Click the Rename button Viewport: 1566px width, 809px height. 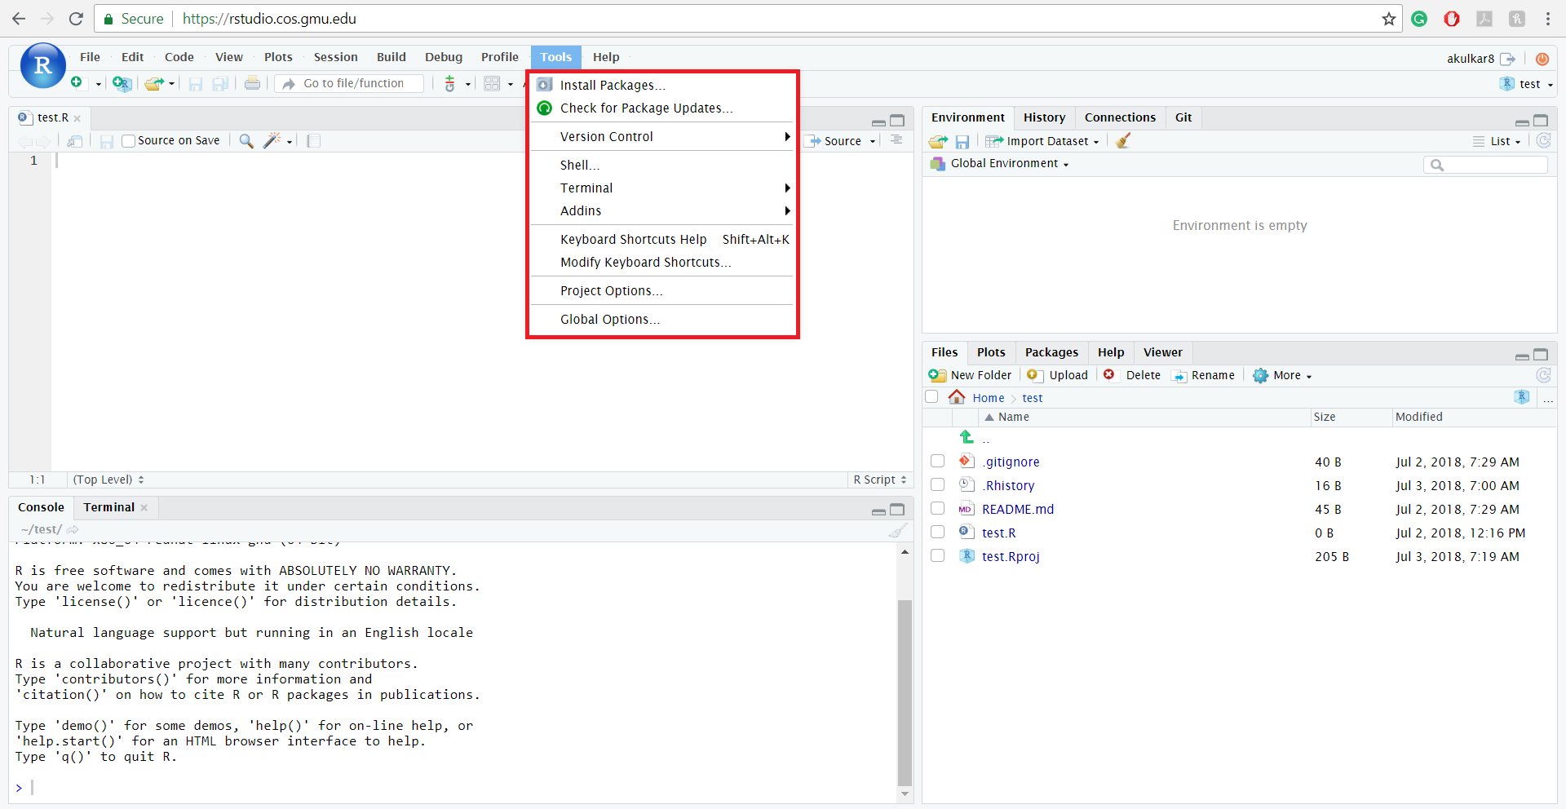click(x=1204, y=375)
